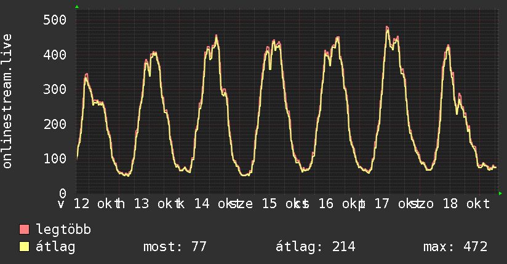Click the 17 okt peak on the graph
The width and height of the screenshot is (507, 264).
[x=387, y=28]
